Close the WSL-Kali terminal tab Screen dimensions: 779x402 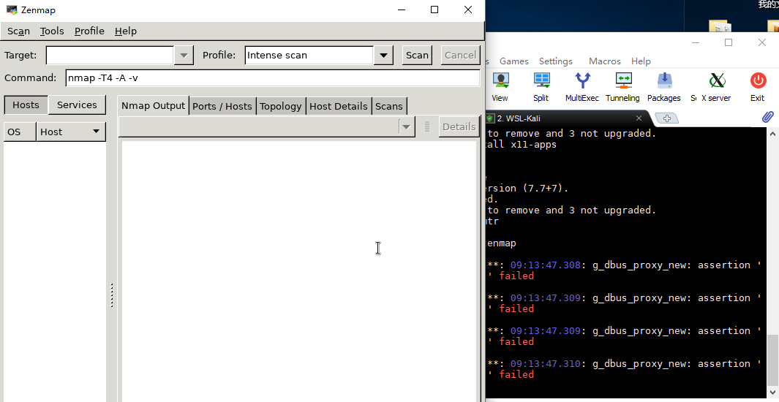(639, 118)
